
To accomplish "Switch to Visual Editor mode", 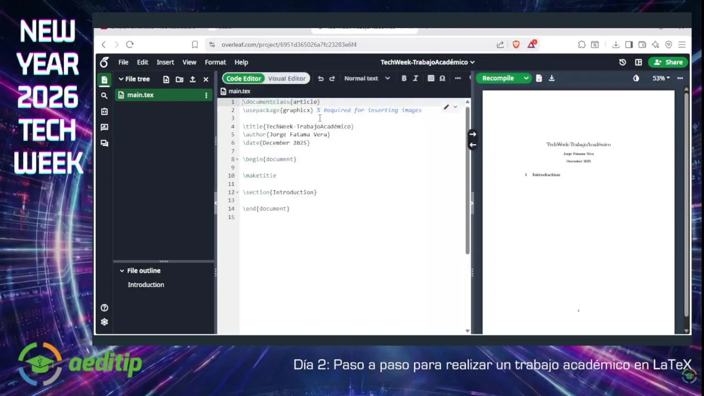I will [287, 79].
